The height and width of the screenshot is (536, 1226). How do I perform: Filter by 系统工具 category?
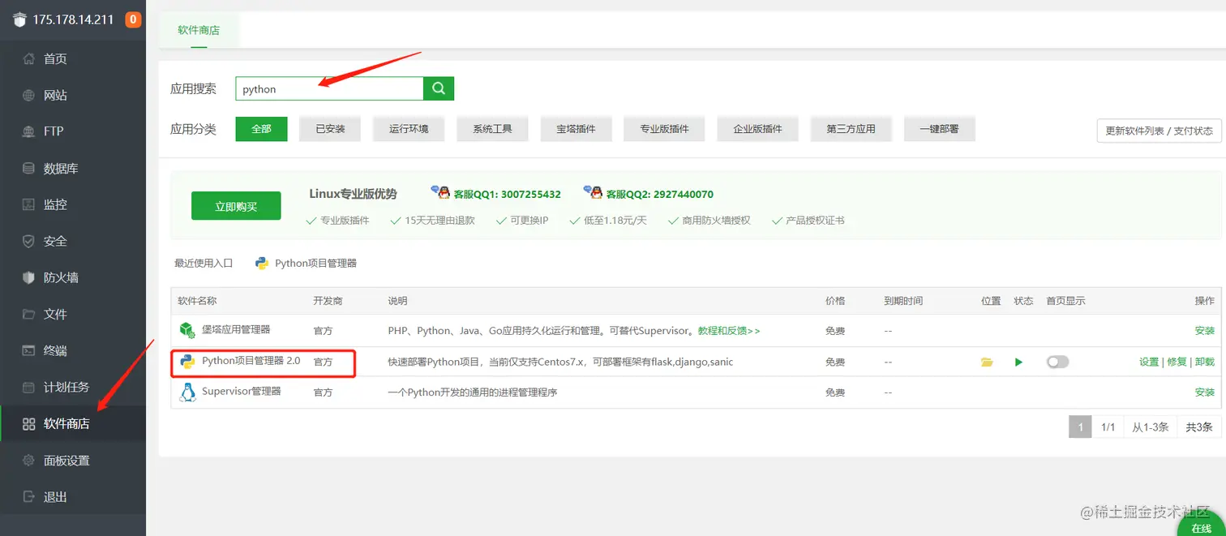(492, 129)
